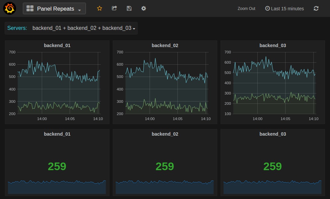Click the 14:05 gridline in backend_01 graph
Screen dimensions: 330x199
[x=70, y=83]
